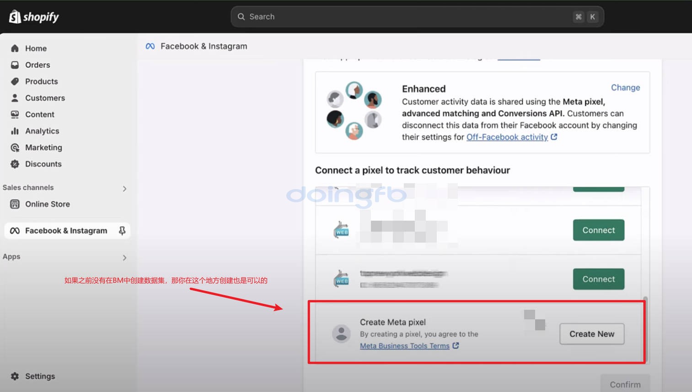Screen dimensions: 692x392
Task: Click the Discounts badge icon
Action: 15,164
